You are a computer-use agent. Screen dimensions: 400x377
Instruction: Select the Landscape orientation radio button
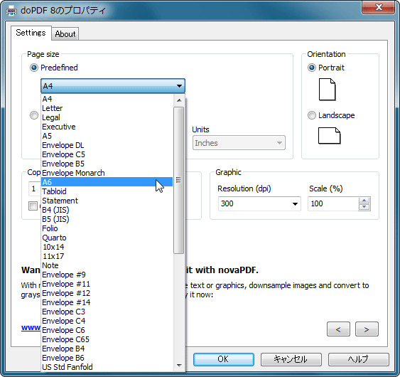tap(311, 115)
